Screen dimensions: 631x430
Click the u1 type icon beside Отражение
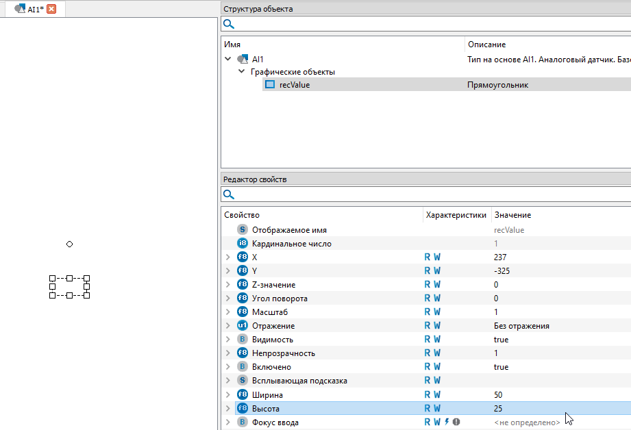click(243, 326)
